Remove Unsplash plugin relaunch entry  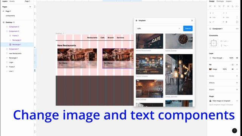tap(237, 101)
